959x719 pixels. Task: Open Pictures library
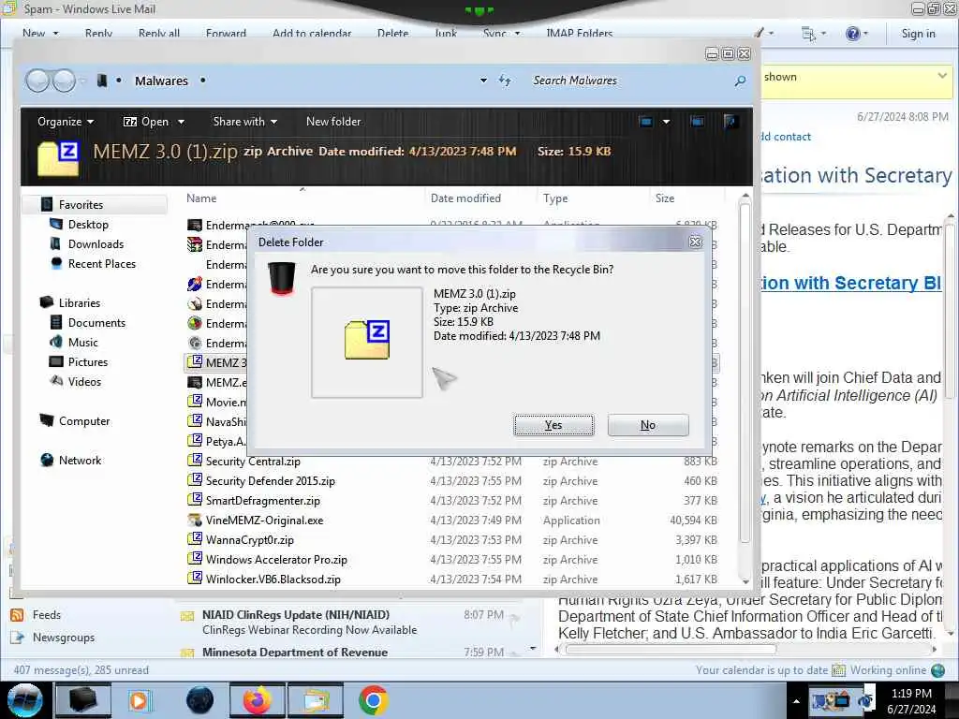click(88, 362)
